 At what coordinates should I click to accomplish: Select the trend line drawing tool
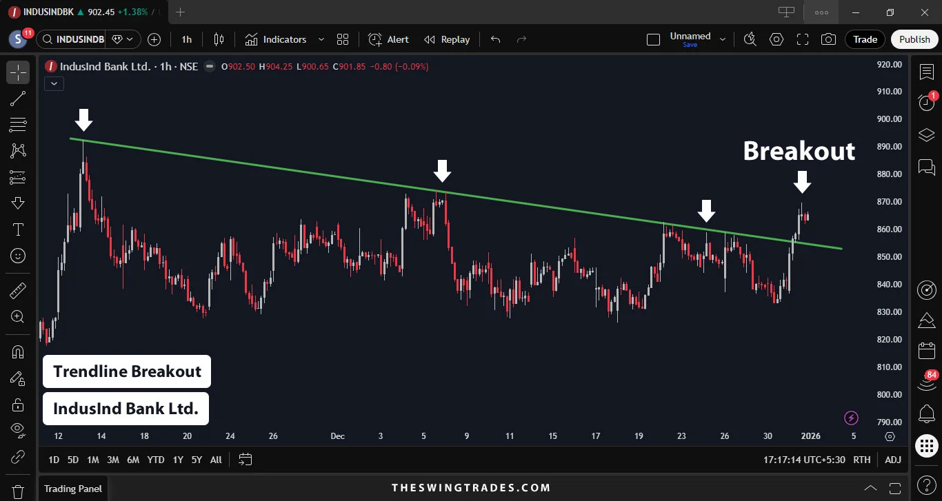[18, 99]
